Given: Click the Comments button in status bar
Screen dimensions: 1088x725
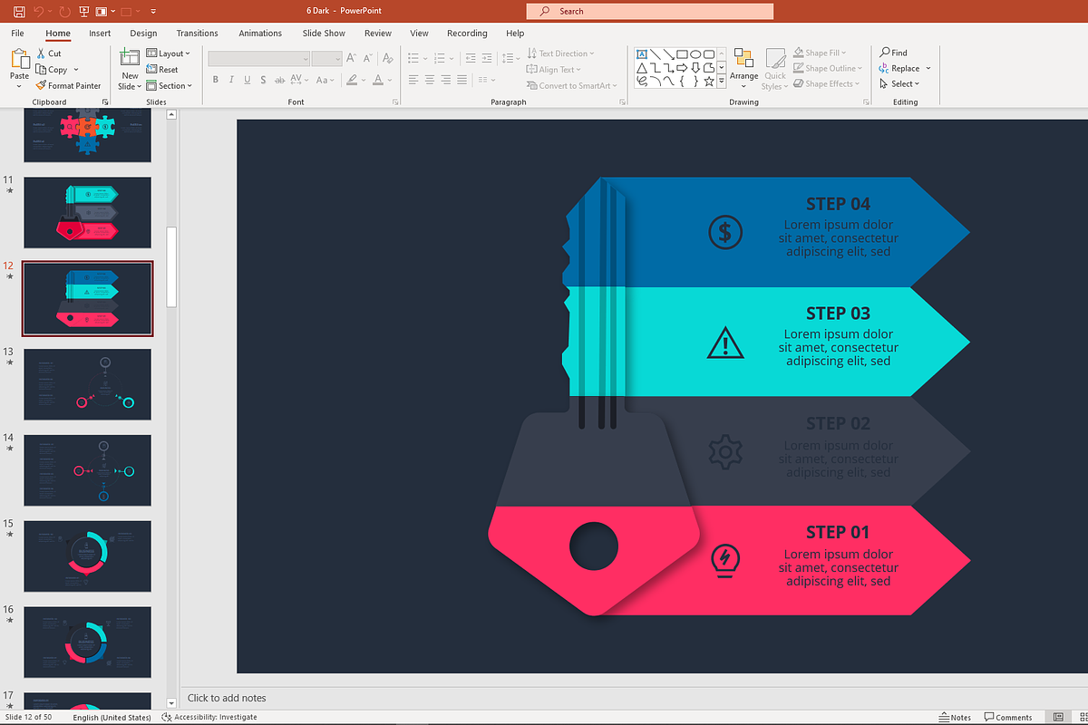Looking at the screenshot, I should click(x=1007, y=717).
